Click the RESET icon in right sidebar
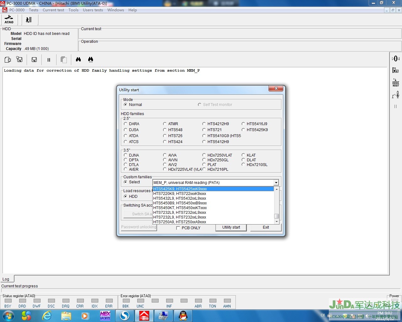402x322 pixels. click(396, 82)
